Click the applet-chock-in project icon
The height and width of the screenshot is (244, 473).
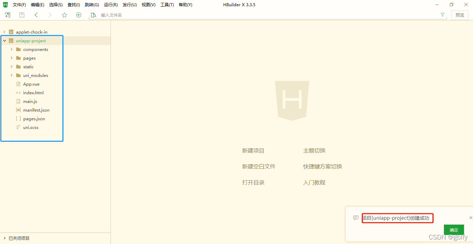pos(11,32)
